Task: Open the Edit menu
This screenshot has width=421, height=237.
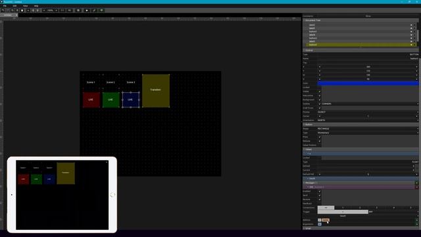Action: (14, 6)
